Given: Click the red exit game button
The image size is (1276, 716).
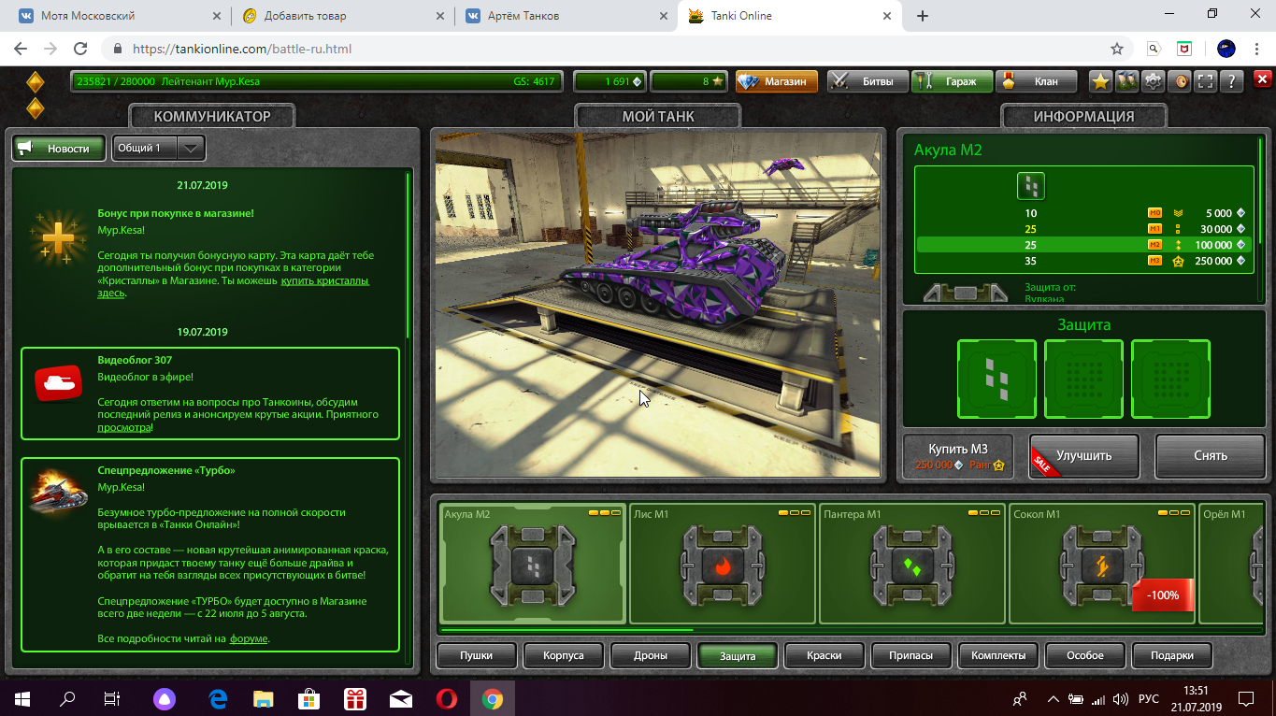Looking at the screenshot, I should pos(1263,81).
